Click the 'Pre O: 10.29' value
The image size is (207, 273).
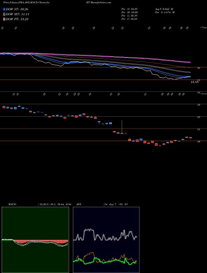tap(129, 9)
